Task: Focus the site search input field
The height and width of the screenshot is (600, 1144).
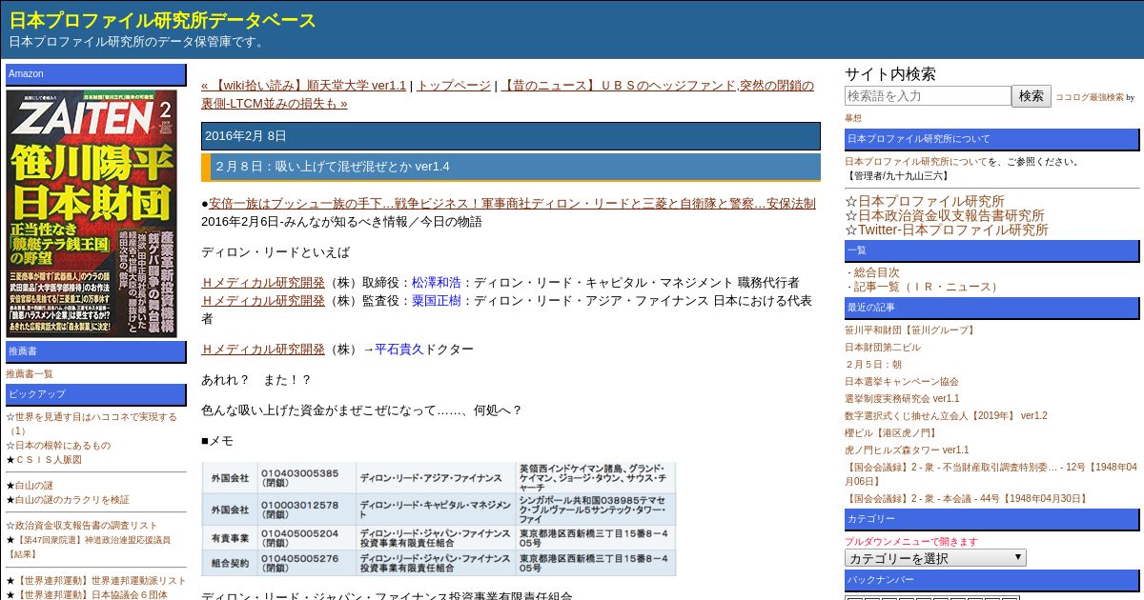Action: point(928,95)
